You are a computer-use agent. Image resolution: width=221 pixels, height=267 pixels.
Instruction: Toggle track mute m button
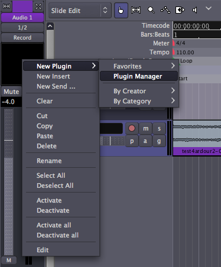click(145, 128)
